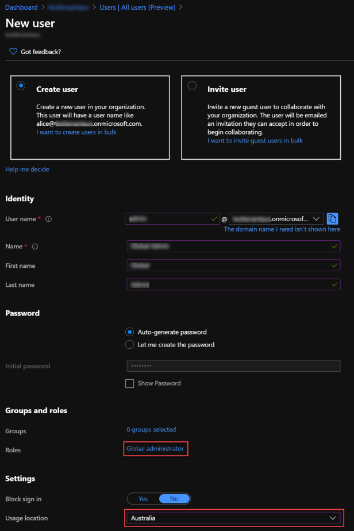The width and height of the screenshot is (354, 531).
Task: Enable the Show Password checkbox
Action: (x=129, y=383)
